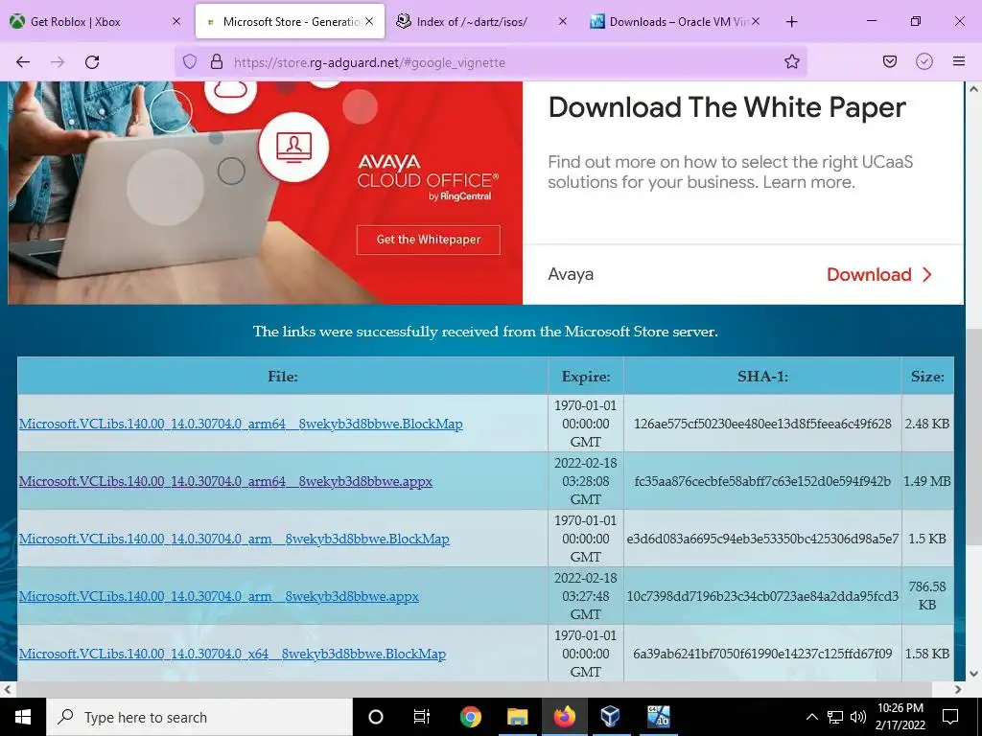Switch to the Get Roblox | Xbox tab
Viewport: 982px width, 736px height.
pyautogui.click(x=95, y=21)
